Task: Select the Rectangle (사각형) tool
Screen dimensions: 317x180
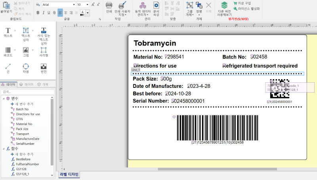Action: pyautogui.click(x=44, y=52)
